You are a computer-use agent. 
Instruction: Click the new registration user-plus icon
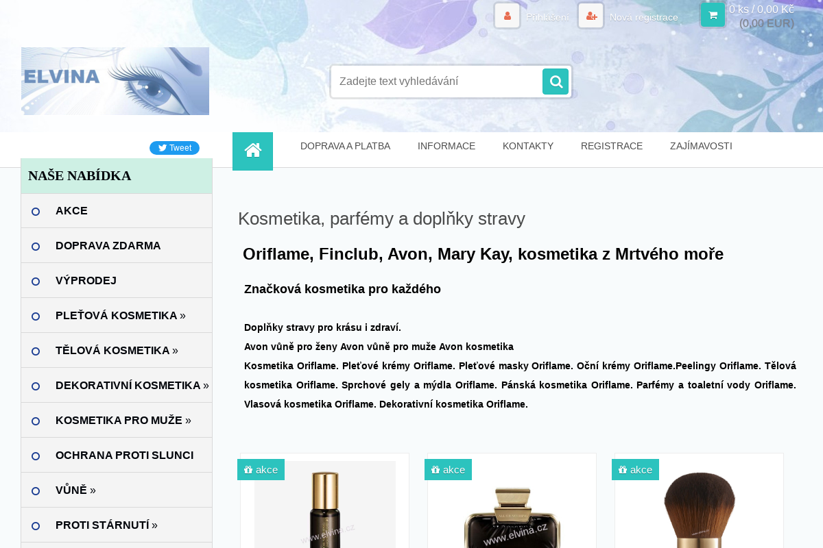591,16
